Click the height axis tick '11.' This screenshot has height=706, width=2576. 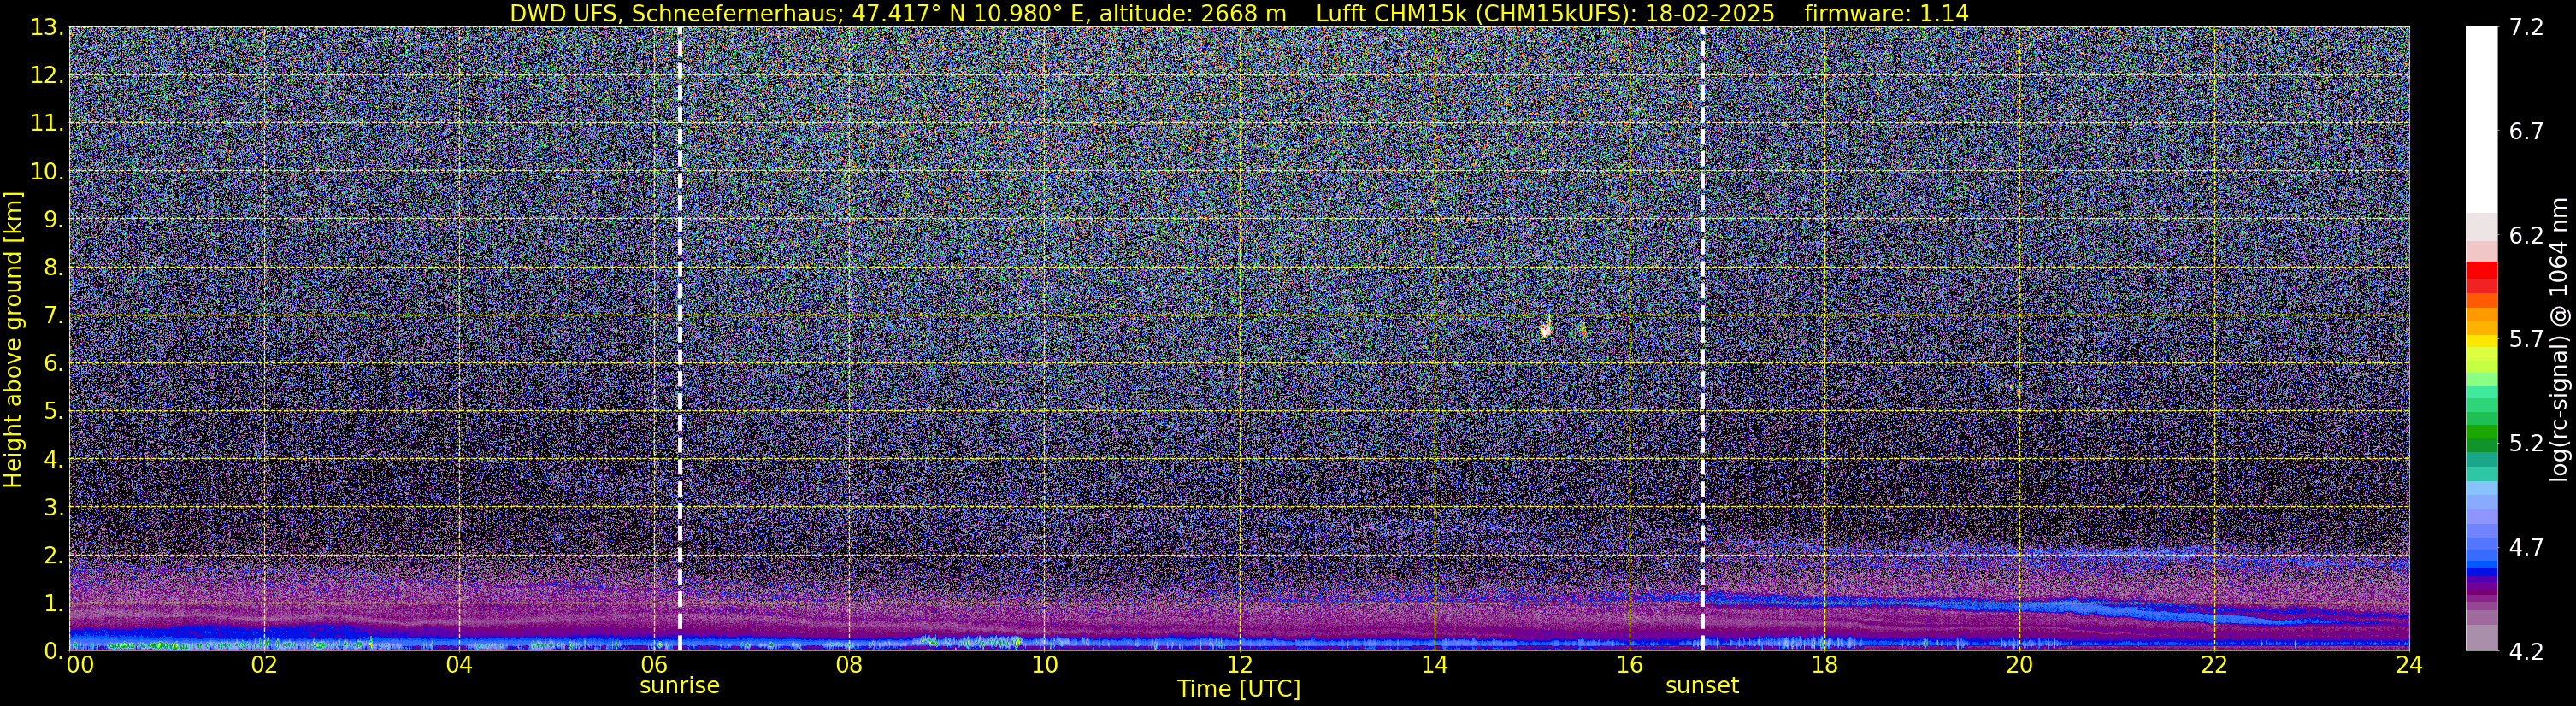(47, 124)
